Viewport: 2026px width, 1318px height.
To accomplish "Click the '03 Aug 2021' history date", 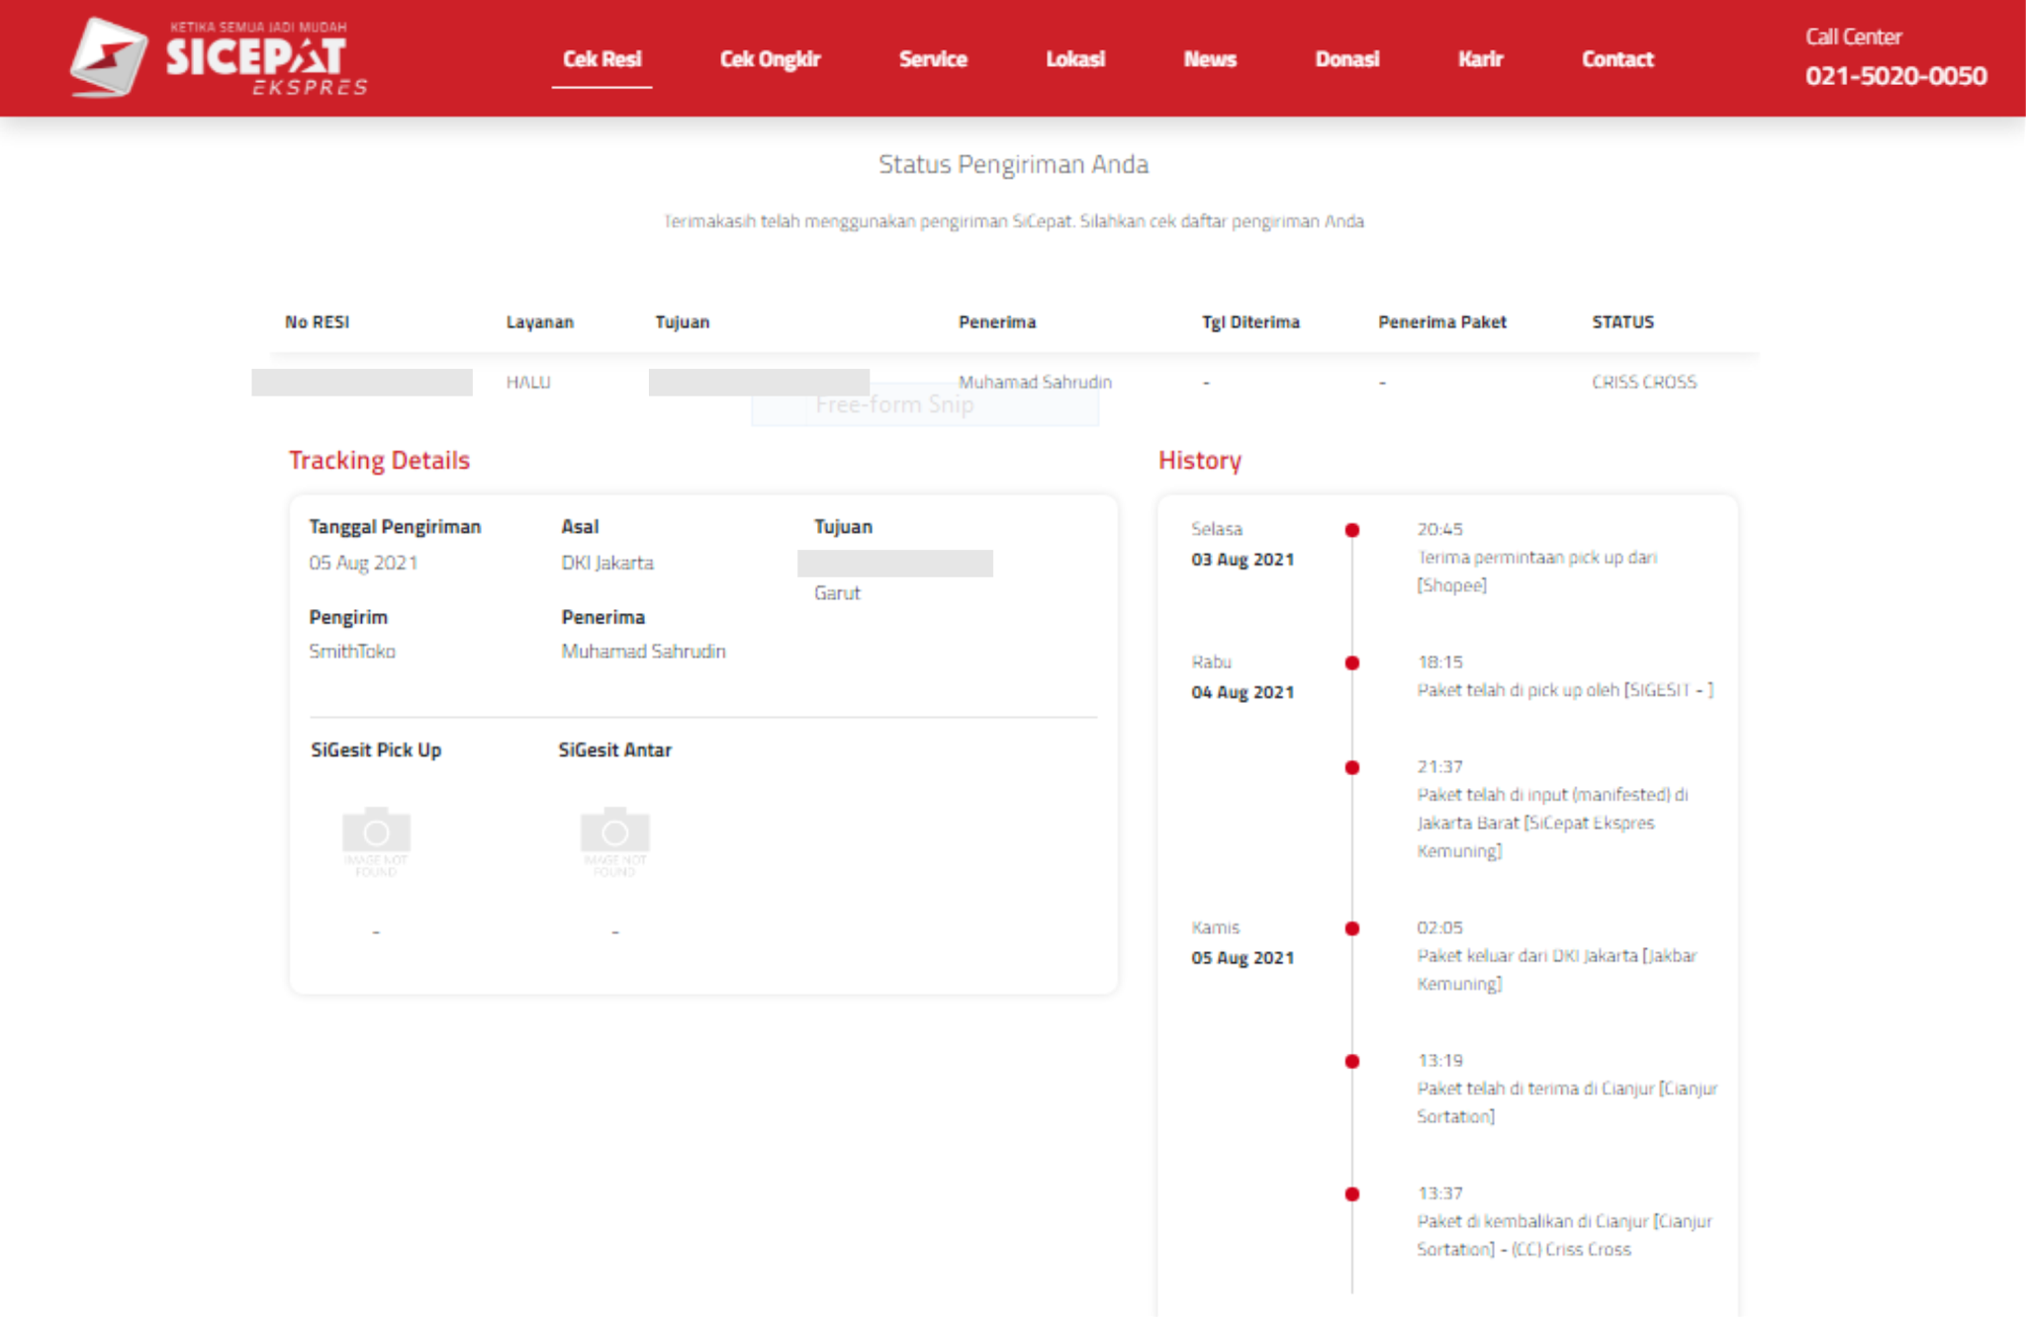I will click(x=1243, y=560).
